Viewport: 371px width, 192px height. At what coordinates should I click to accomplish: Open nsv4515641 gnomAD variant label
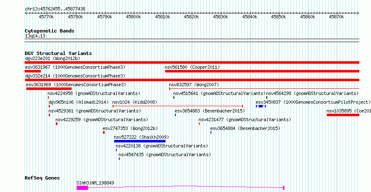point(220,93)
